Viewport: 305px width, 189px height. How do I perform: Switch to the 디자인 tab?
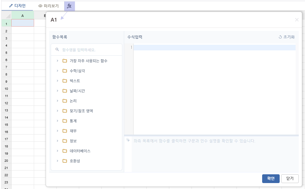click(x=17, y=6)
